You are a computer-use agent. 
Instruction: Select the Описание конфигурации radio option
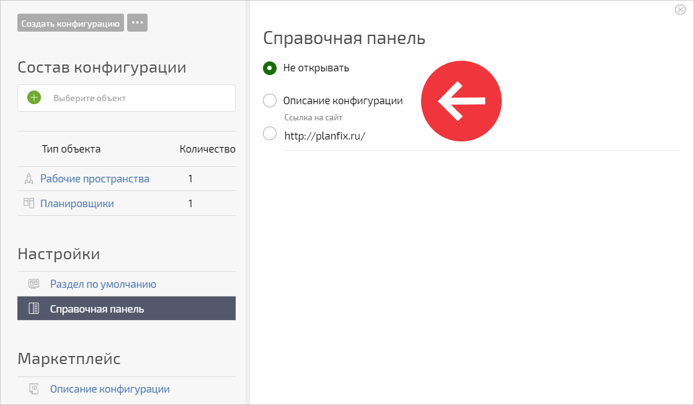[270, 100]
